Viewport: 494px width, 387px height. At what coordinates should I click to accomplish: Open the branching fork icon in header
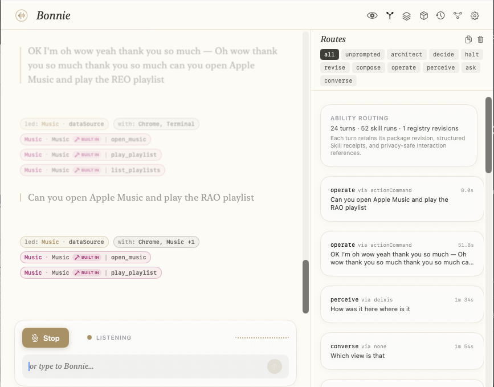click(390, 15)
